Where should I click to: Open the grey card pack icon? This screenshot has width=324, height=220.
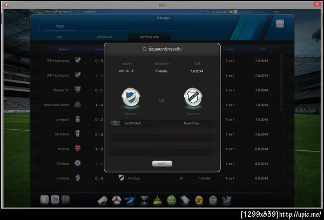[x=185, y=200]
